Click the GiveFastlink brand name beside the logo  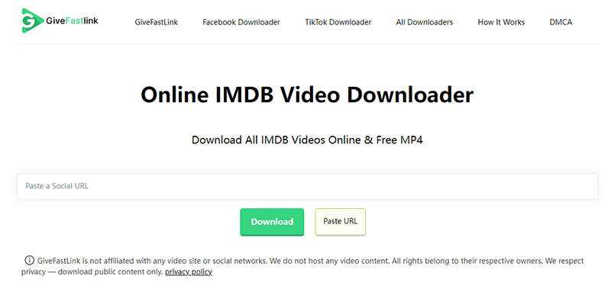point(71,22)
